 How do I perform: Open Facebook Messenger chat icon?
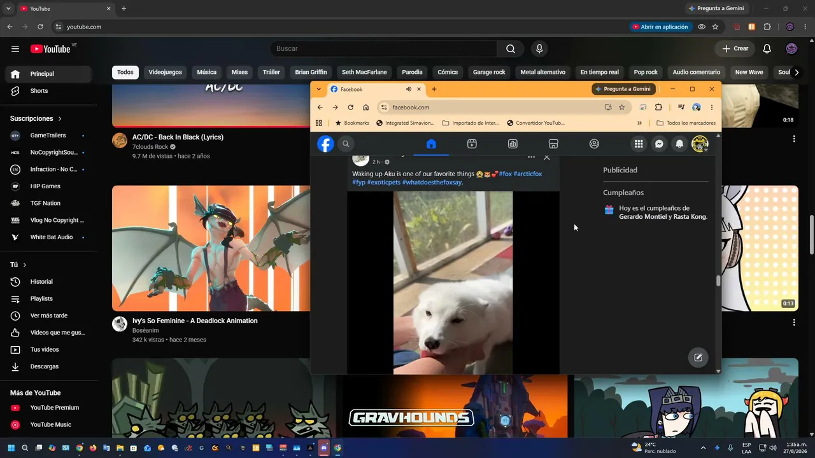click(x=659, y=144)
